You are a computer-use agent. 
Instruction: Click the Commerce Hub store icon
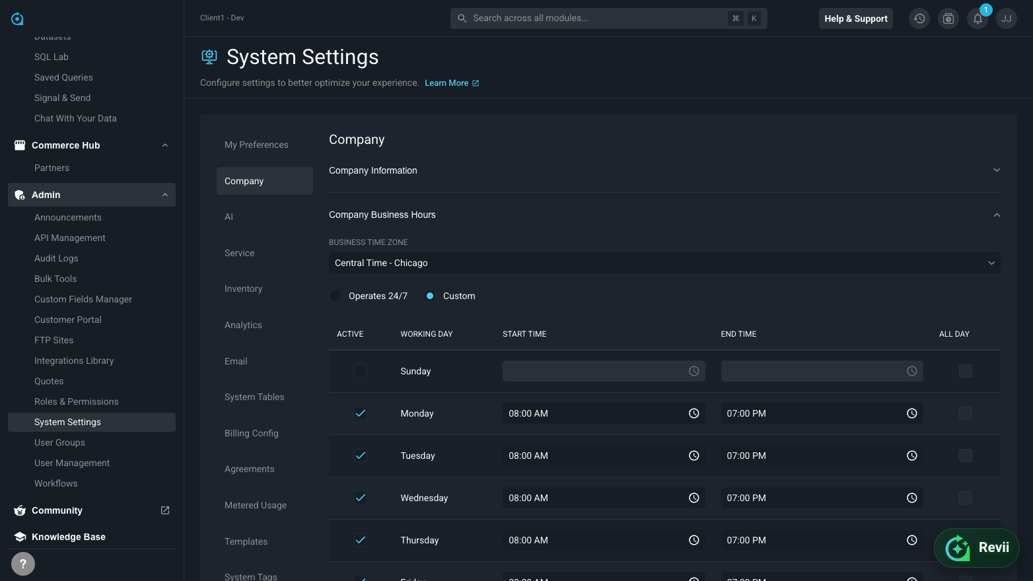pyautogui.click(x=20, y=145)
